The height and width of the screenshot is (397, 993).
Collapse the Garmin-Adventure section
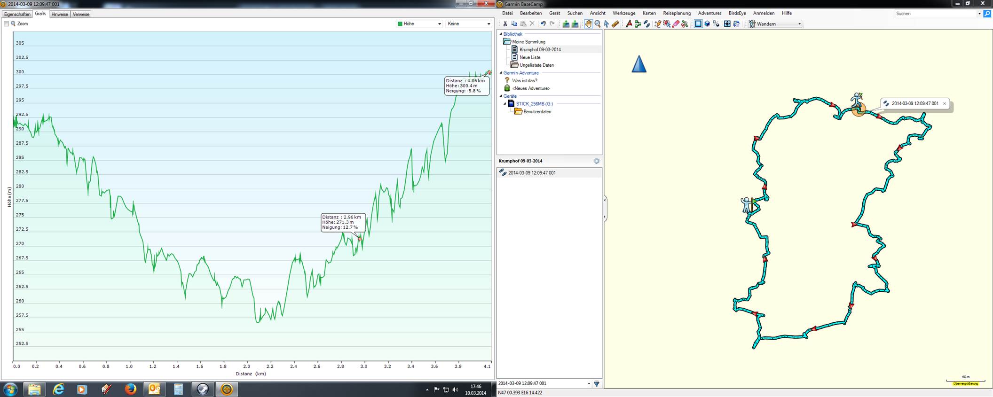pos(501,73)
